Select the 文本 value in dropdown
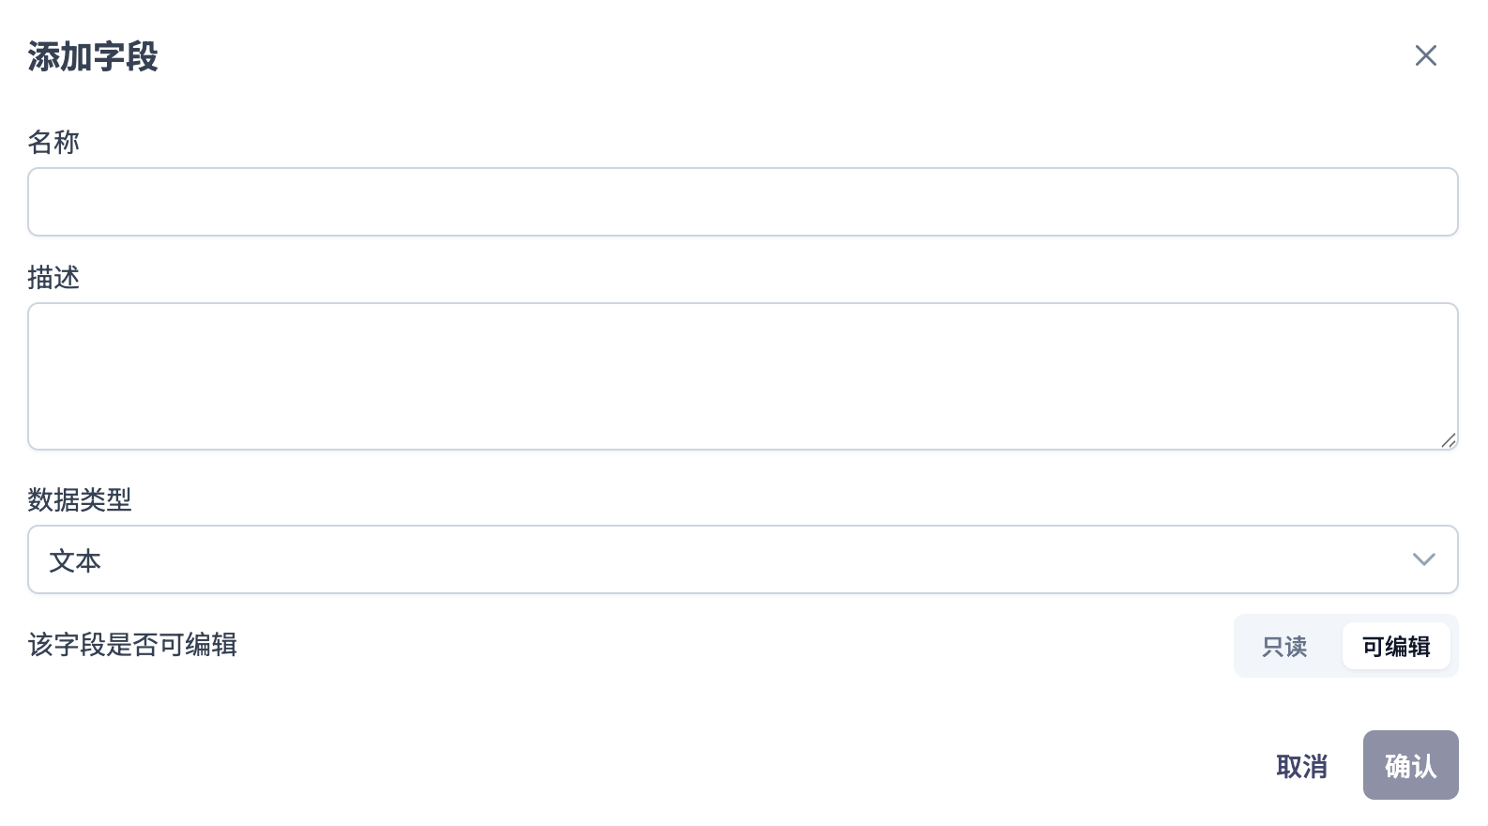 coord(75,560)
